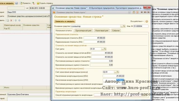Click the Провести post document button
The image size is (179, 101).
(25, 3)
